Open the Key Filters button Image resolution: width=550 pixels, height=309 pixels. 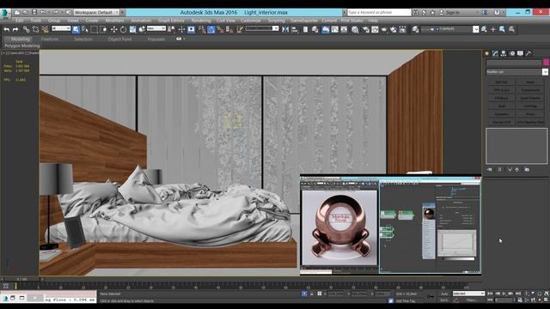[471, 300]
